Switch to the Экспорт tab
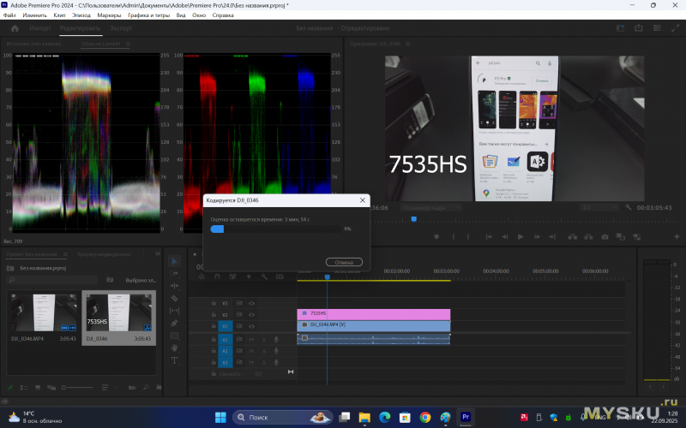The height and width of the screenshot is (428, 686). [121, 28]
